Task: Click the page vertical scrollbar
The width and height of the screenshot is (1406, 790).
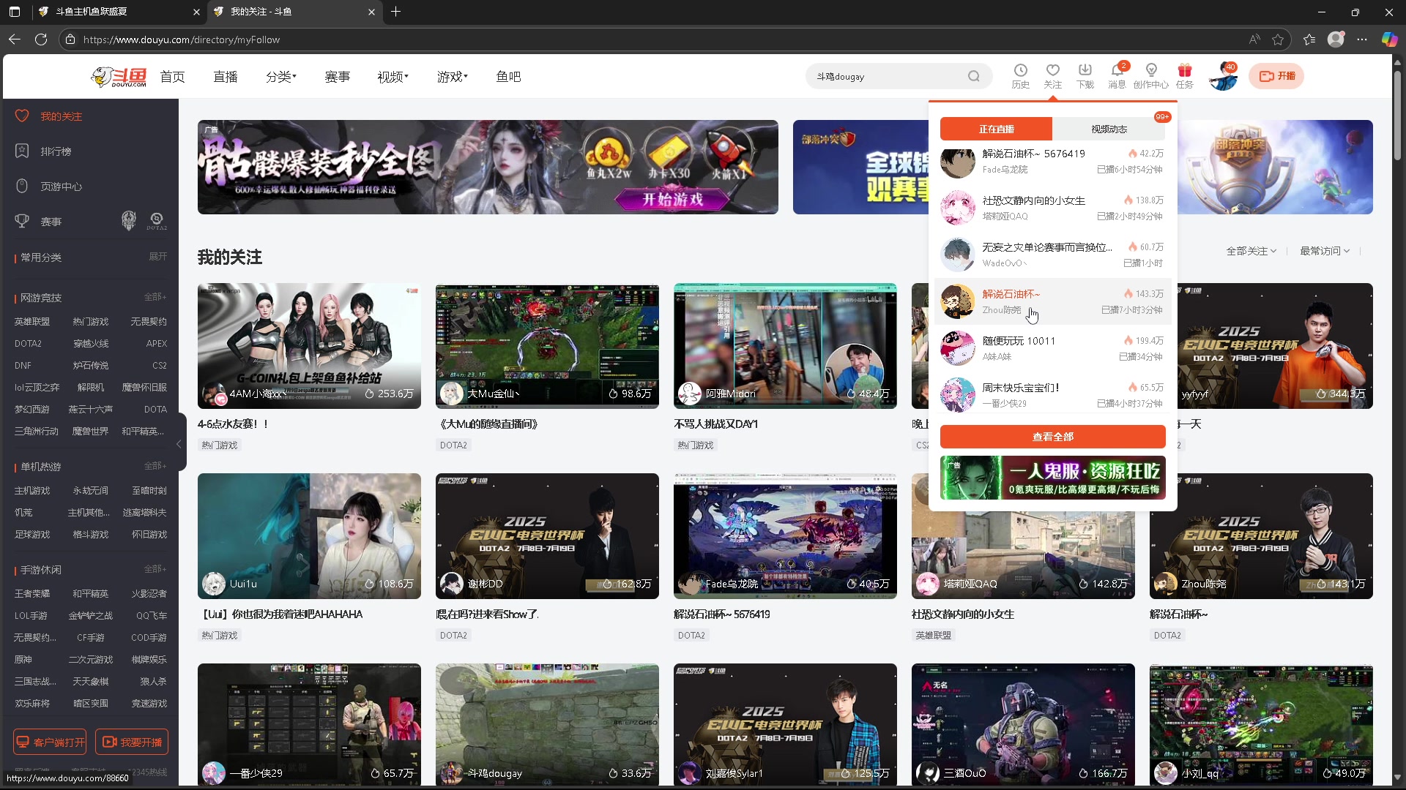Action: (x=1397, y=117)
